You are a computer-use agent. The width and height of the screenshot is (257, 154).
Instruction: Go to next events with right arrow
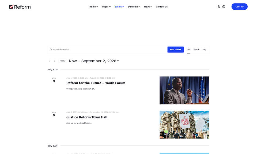tap(54, 61)
